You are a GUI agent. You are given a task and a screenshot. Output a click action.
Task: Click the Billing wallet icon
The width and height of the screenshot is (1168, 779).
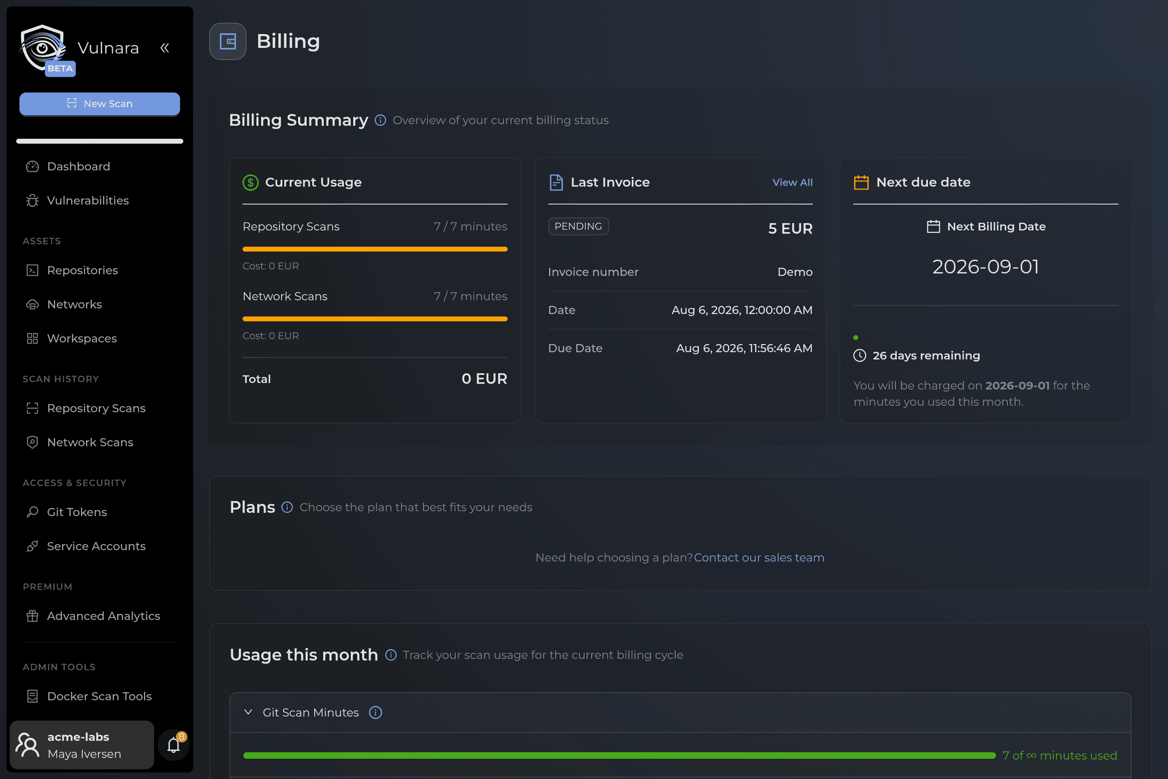pos(228,41)
